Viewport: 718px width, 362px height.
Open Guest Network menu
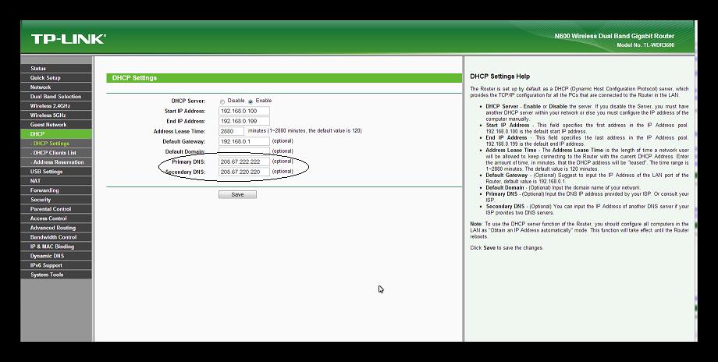pyautogui.click(x=56, y=125)
